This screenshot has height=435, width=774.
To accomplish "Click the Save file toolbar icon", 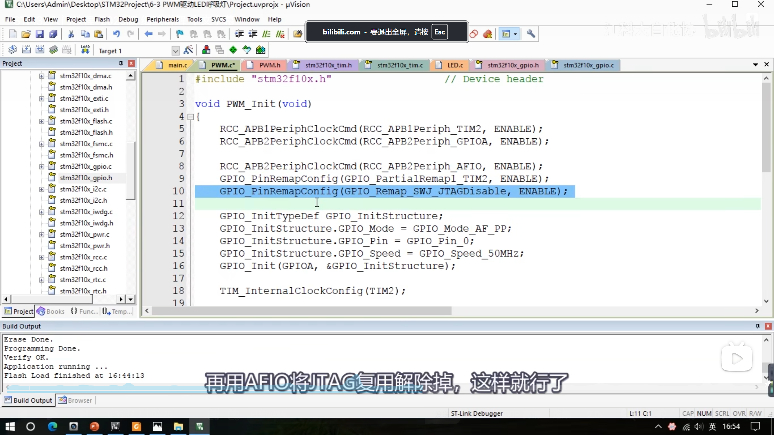I will pos(40,34).
